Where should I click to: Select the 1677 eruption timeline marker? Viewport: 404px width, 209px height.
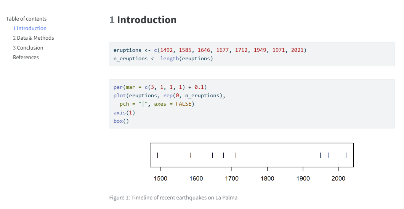pos(223,155)
